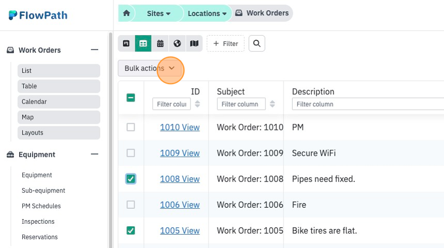This screenshot has height=248, width=444.
Task: Click the 'PM' description cell
Action: tap(298, 127)
